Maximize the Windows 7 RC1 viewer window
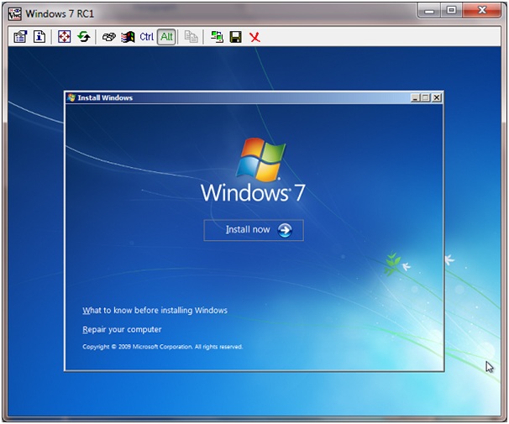This screenshot has width=509, height=424. tap(451, 11)
